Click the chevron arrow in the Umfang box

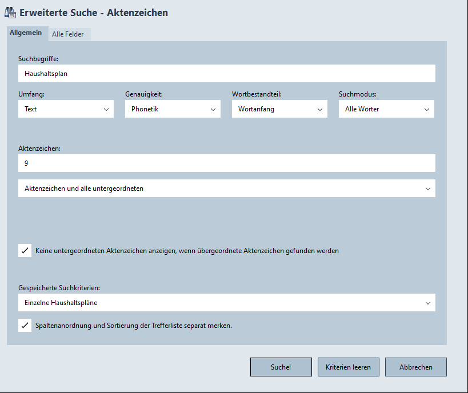tap(106, 109)
